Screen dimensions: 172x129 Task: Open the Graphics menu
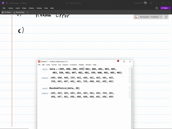[x=66, y=65]
